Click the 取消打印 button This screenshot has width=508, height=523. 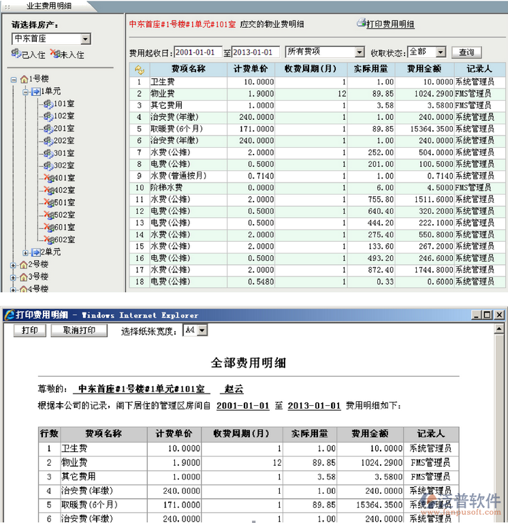coord(79,330)
